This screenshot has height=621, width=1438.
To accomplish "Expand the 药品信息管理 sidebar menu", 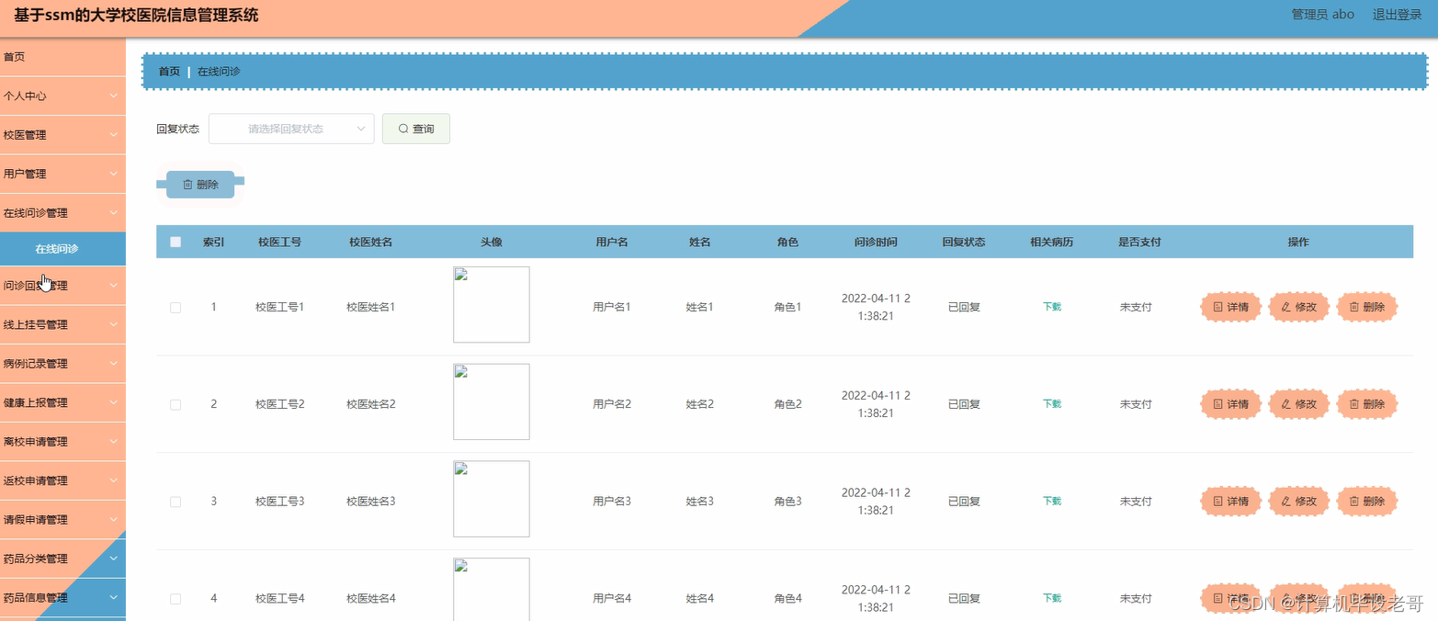I will click(62, 598).
